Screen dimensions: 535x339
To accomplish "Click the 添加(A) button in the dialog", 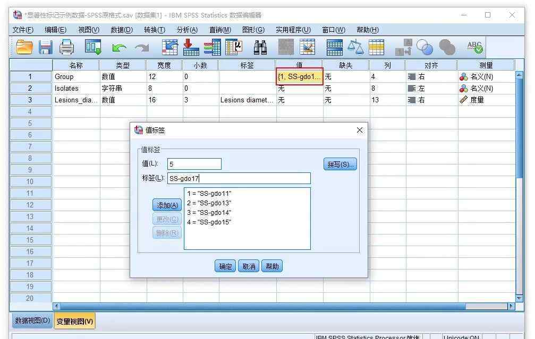I will [x=167, y=205].
